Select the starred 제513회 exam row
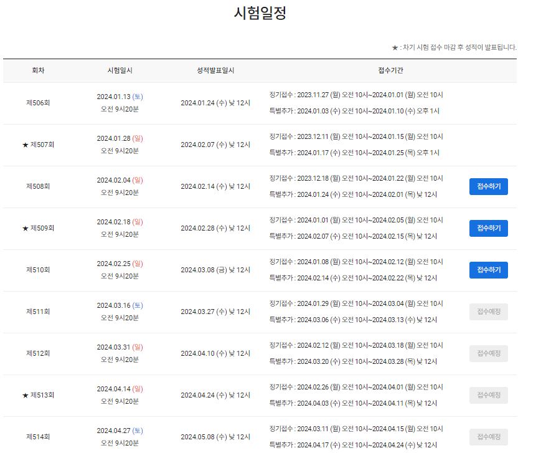This screenshot has width=546, height=453. coord(40,395)
